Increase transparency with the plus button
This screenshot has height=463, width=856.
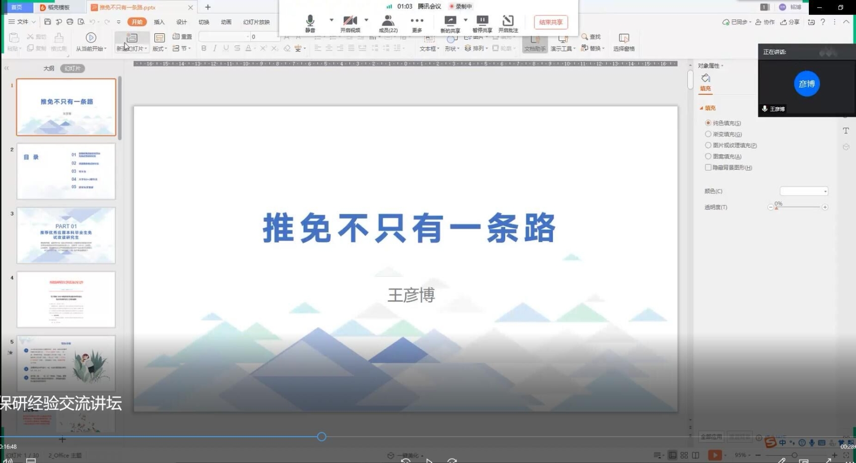pyautogui.click(x=825, y=207)
